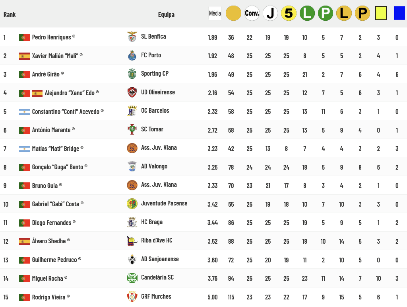Click the Sporting CP club crest
The height and width of the screenshot is (307, 407).
coord(132,74)
